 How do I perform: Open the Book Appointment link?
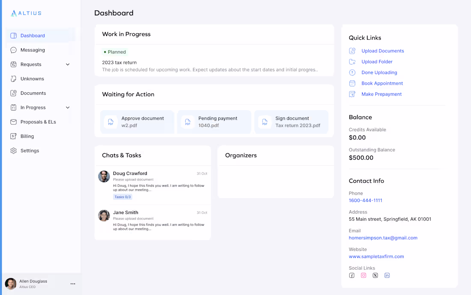382,83
